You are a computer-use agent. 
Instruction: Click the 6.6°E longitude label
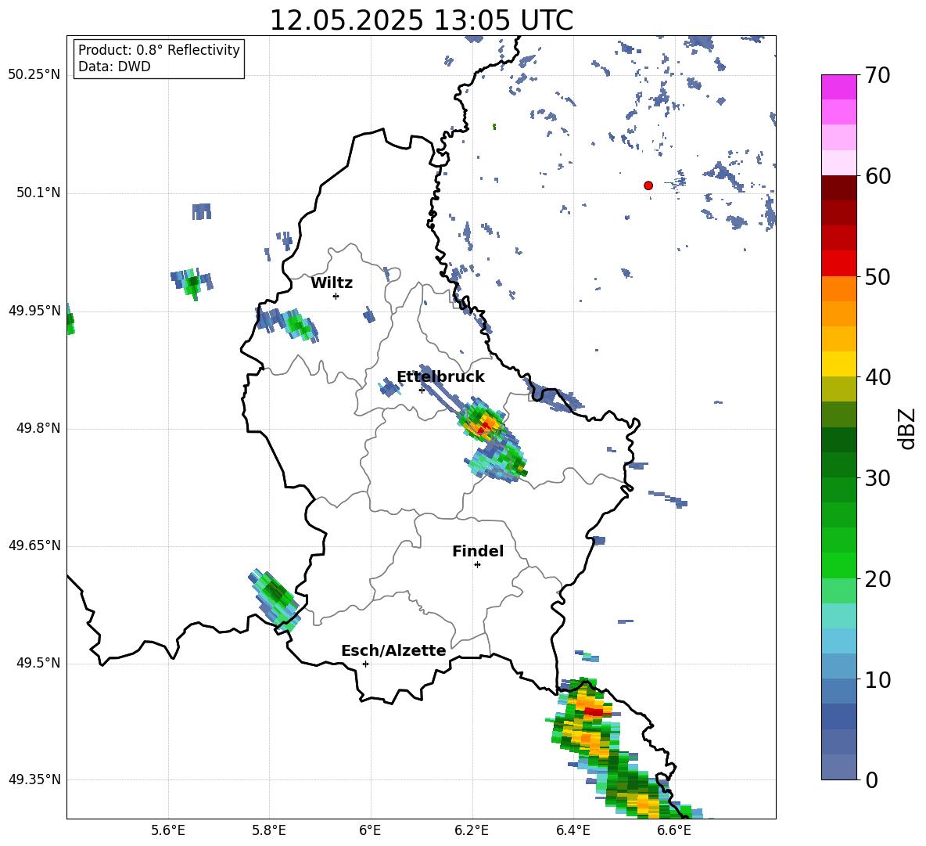(x=674, y=830)
